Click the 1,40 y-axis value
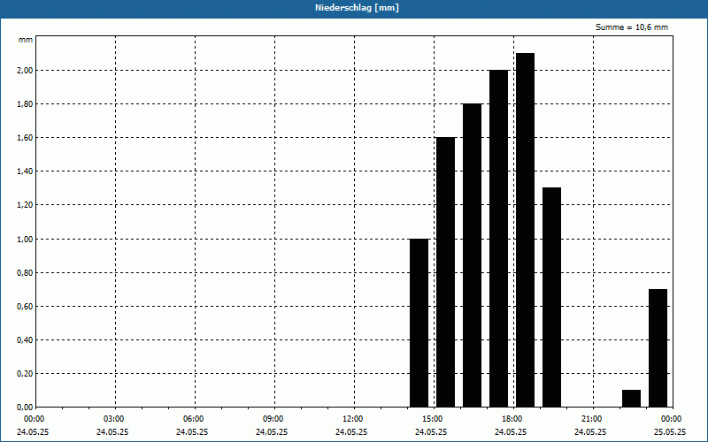The width and height of the screenshot is (708, 442). click(25, 171)
